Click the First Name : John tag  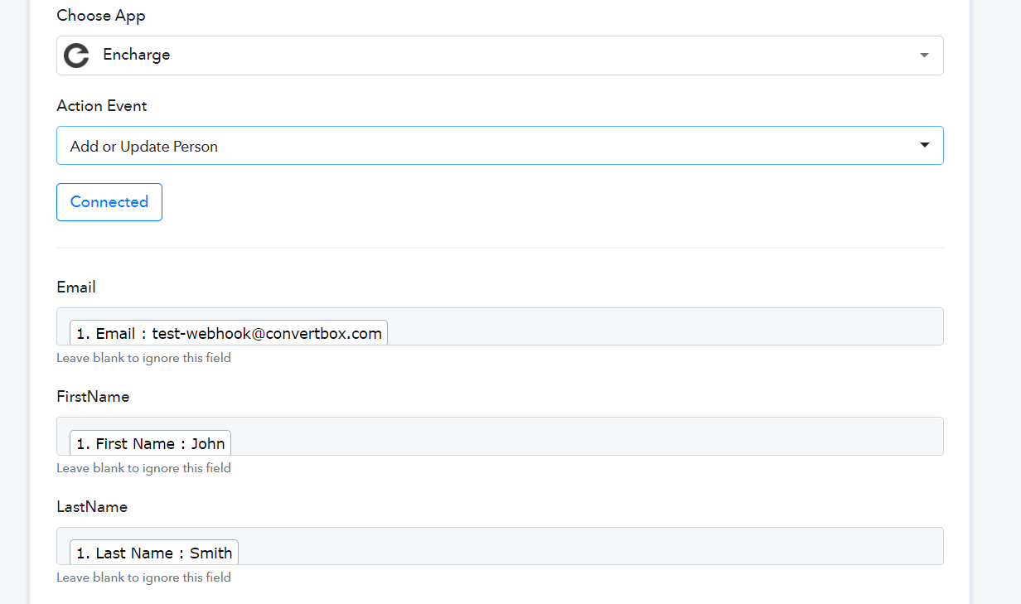(x=150, y=443)
